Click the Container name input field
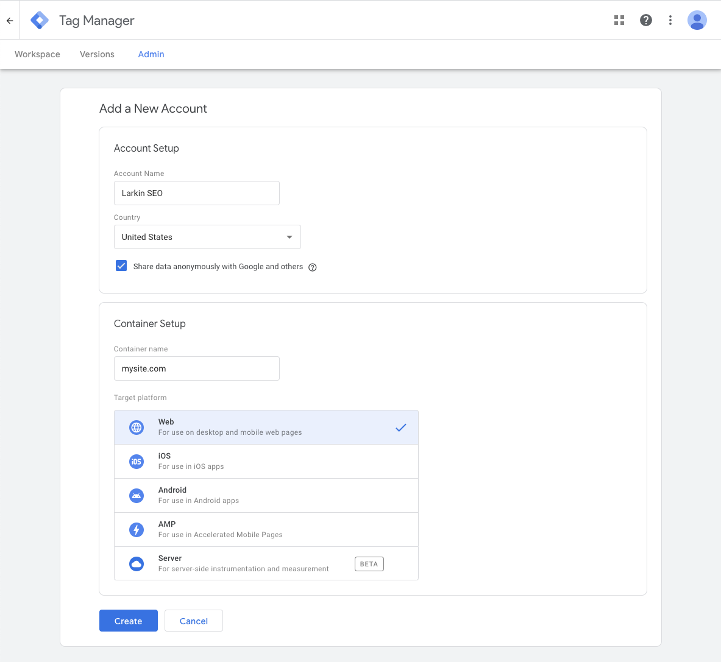The image size is (721, 662). [196, 368]
